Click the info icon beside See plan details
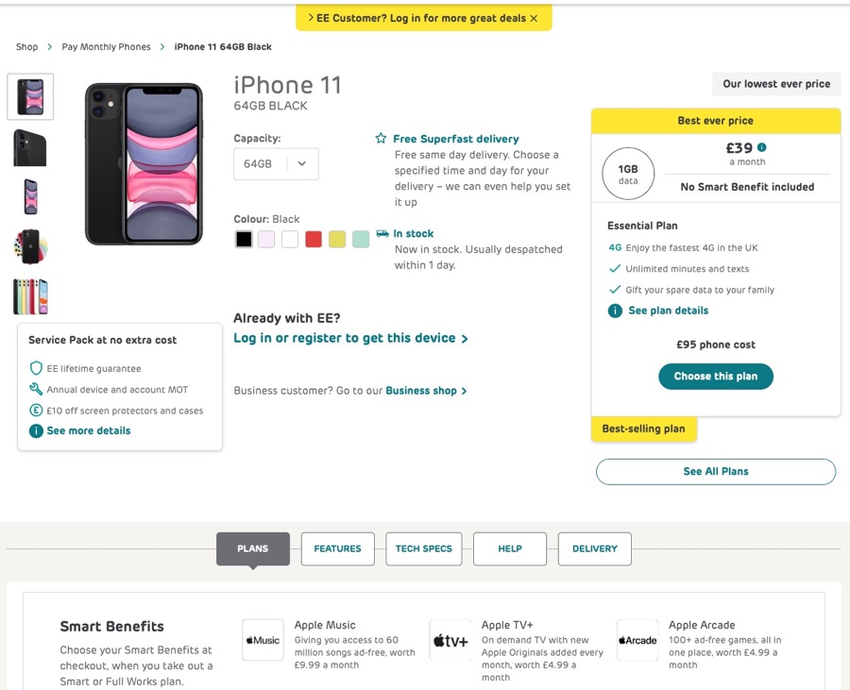Screen dimensions: 850x690 point(617,310)
